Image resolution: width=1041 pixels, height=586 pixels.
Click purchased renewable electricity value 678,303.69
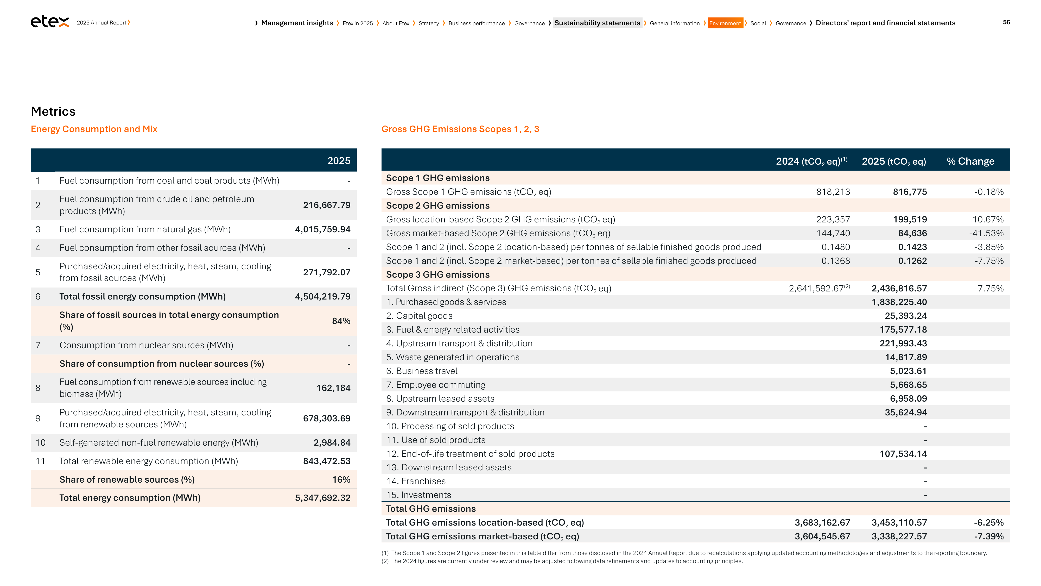(327, 418)
